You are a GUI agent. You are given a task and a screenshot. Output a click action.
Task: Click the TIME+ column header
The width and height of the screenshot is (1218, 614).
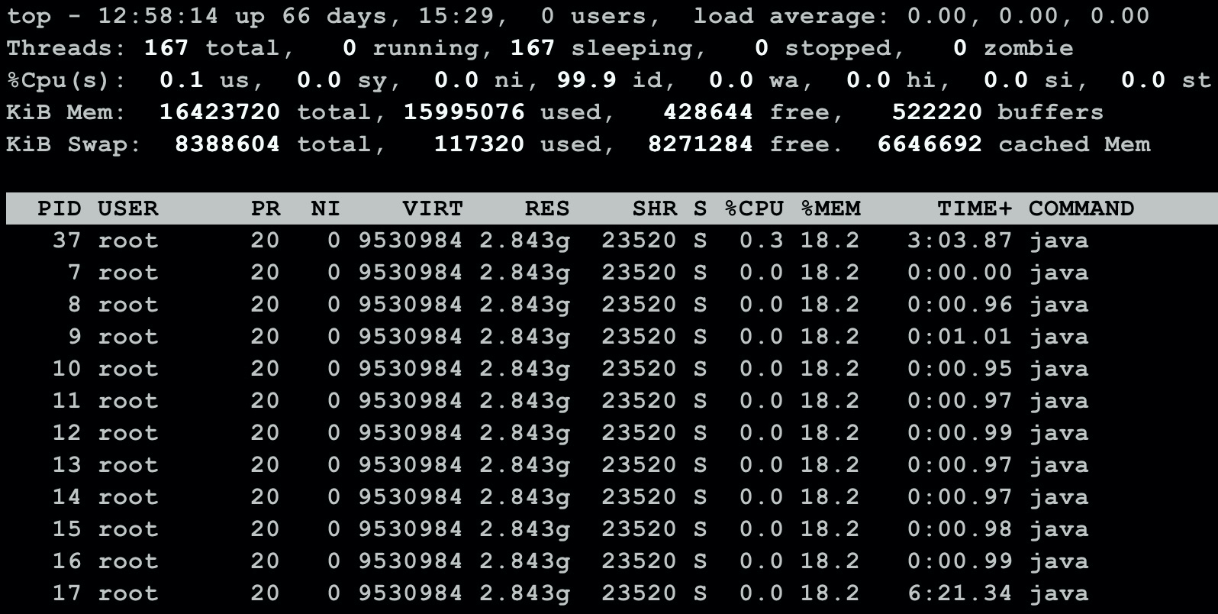[x=975, y=208]
